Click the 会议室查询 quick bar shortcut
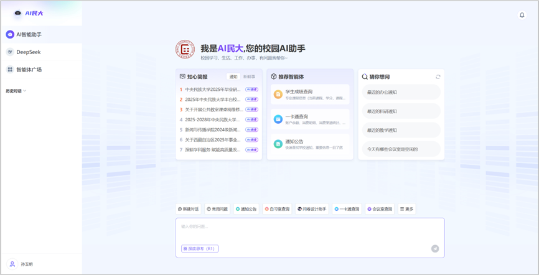Screen dimensions: 539x275 (x=380, y=209)
